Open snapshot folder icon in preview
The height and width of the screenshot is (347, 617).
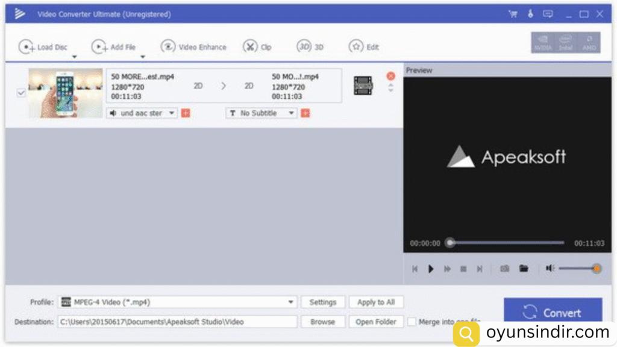(x=524, y=269)
